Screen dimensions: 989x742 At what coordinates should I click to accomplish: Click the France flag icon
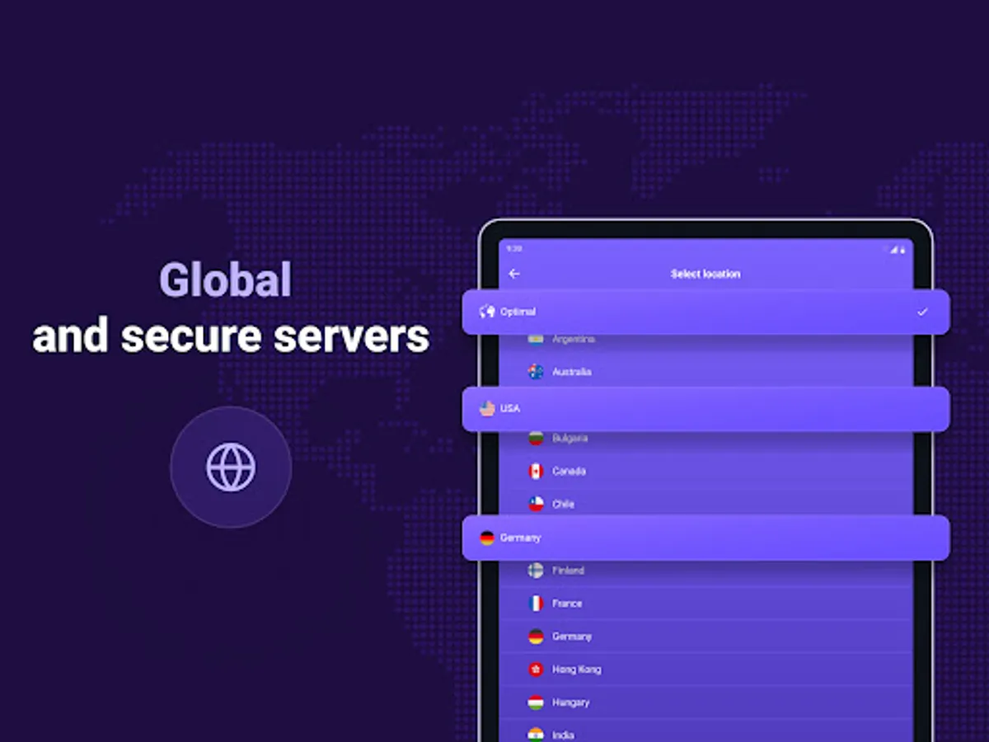click(536, 603)
